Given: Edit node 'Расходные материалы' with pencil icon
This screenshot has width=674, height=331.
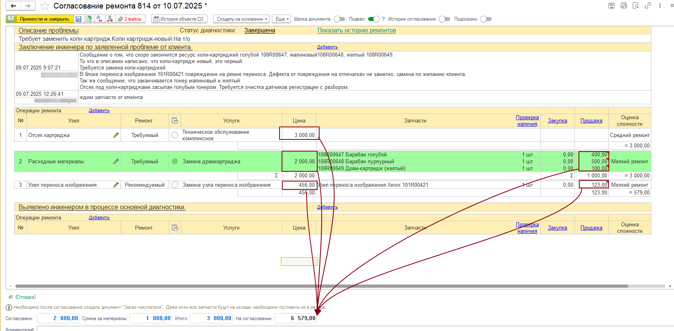Looking at the screenshot, I should pos(116,162).
